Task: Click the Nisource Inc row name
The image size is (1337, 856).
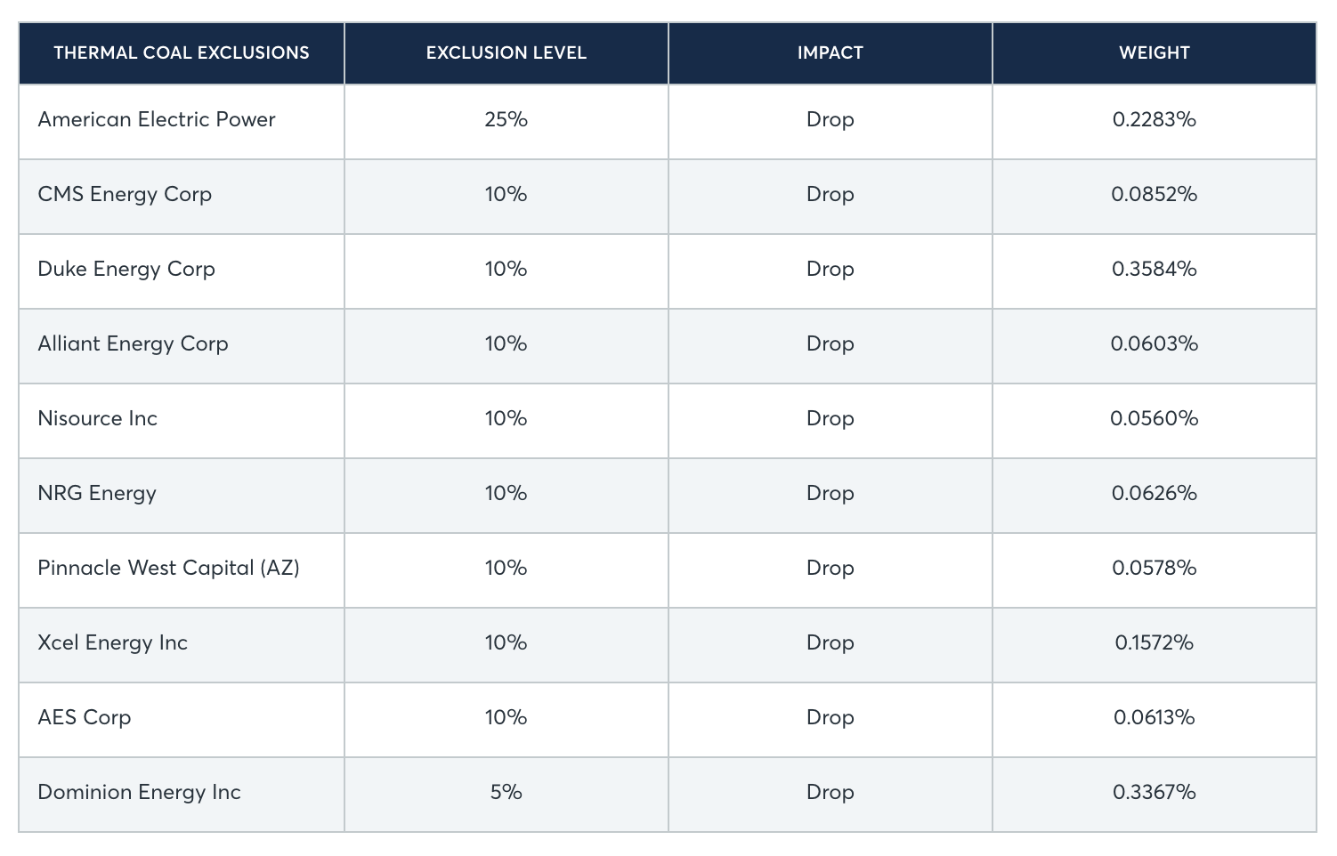Action: [97, 419]
